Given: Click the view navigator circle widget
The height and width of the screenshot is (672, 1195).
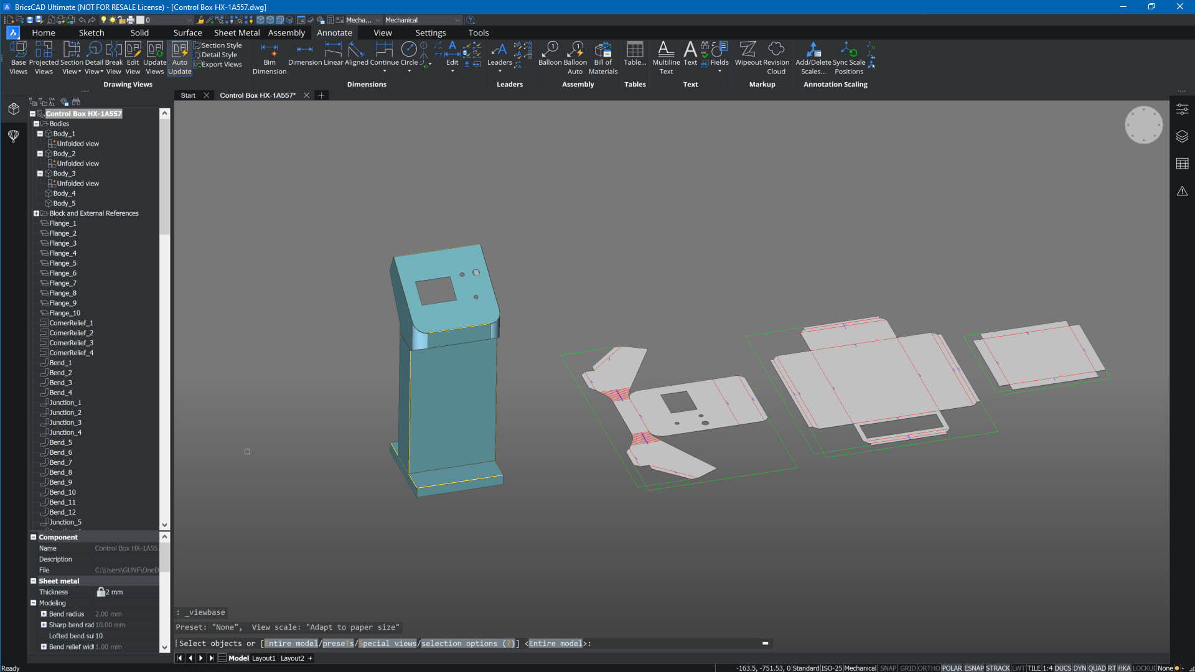Looking at the screenshot, I should tap(1143, 124).
